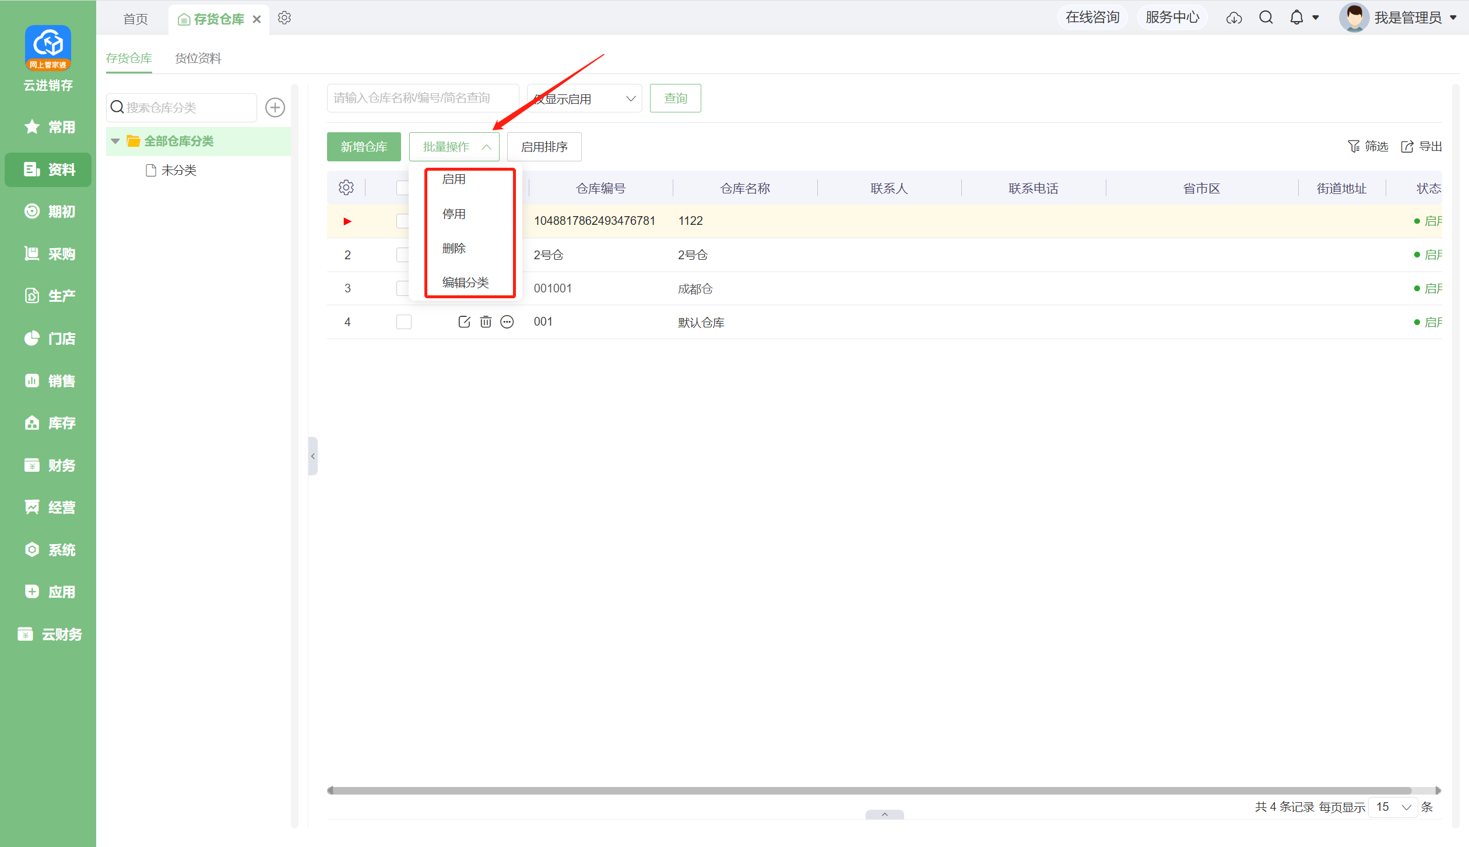Click the 筛选 filter icon
This screenshot has height=847, width=1469.
1354,146
